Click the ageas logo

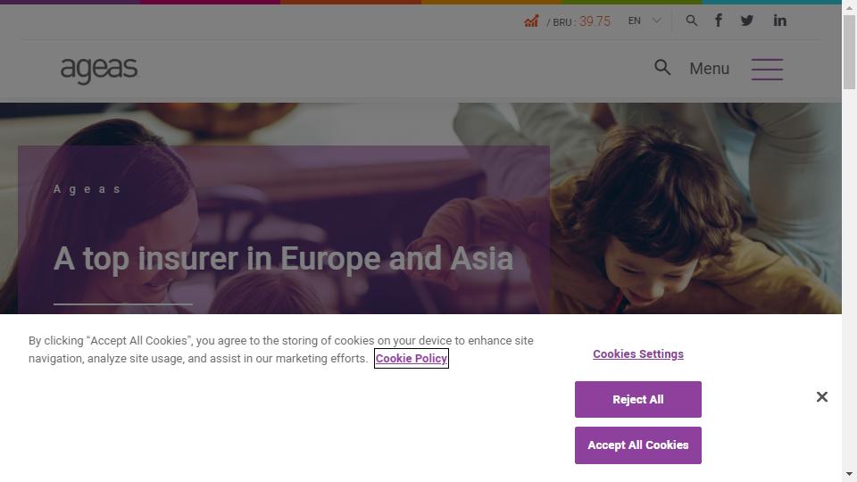[99, 70]
